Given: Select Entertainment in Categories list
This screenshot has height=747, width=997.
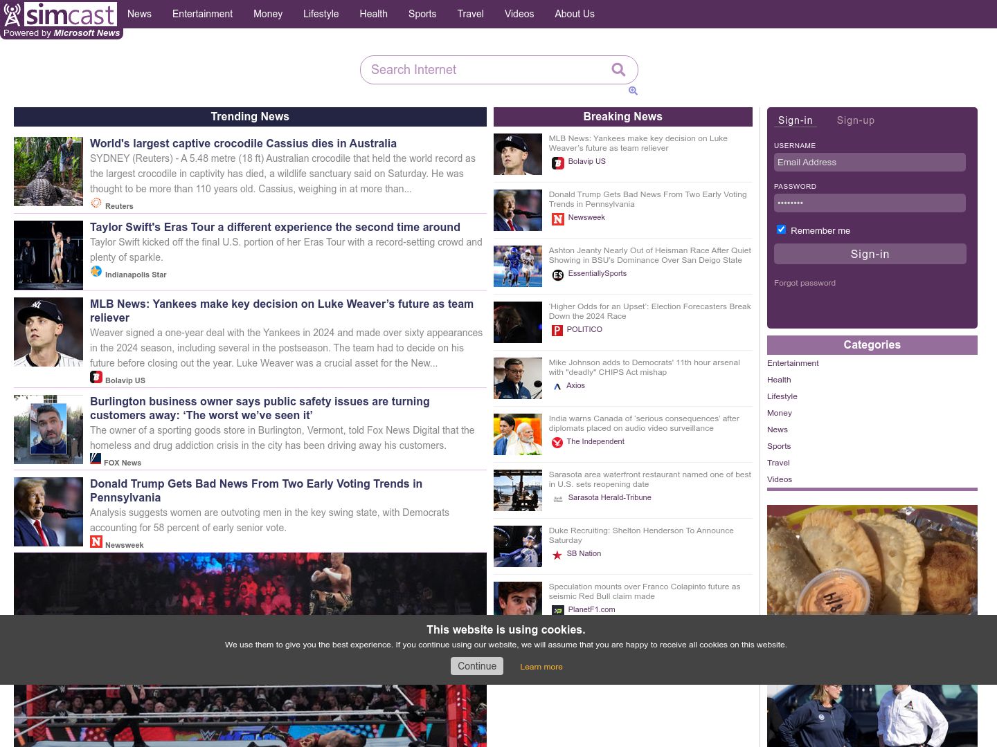Looking at the screenshot, I should 793,363.
